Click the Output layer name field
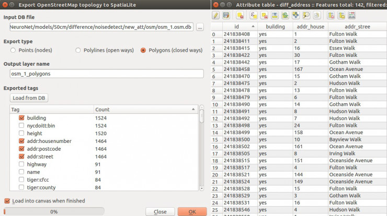Viewport: 387px width, 216px height. tap(107, 74)
